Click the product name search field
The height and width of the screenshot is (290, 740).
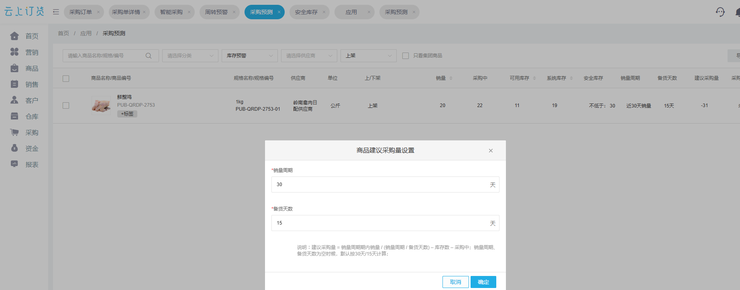click(x=111, y=56)
